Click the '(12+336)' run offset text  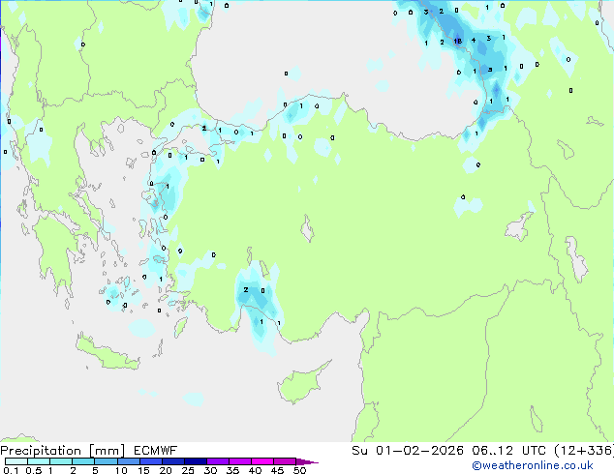pos(584,451)
